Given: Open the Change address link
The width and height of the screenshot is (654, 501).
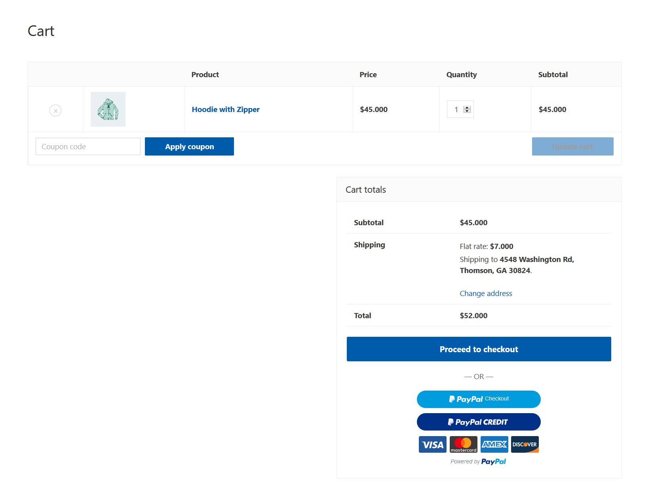Looking at the screenshot, I should pos(486,293).
